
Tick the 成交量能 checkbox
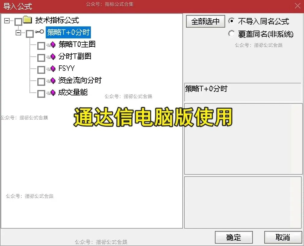click(x=41, y=94)
